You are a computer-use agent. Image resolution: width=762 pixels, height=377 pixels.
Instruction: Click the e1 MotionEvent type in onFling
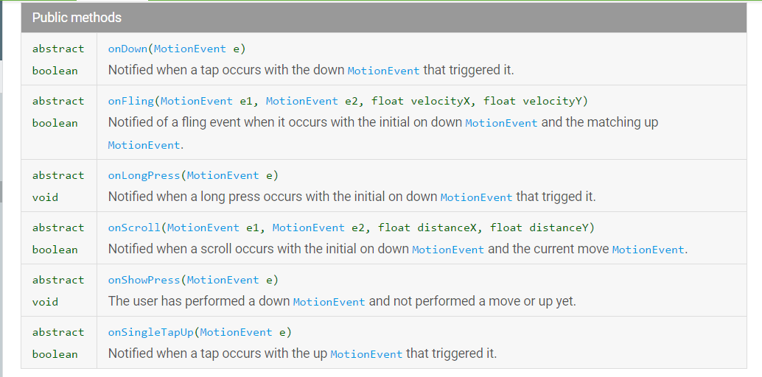(x=195, y=101)
